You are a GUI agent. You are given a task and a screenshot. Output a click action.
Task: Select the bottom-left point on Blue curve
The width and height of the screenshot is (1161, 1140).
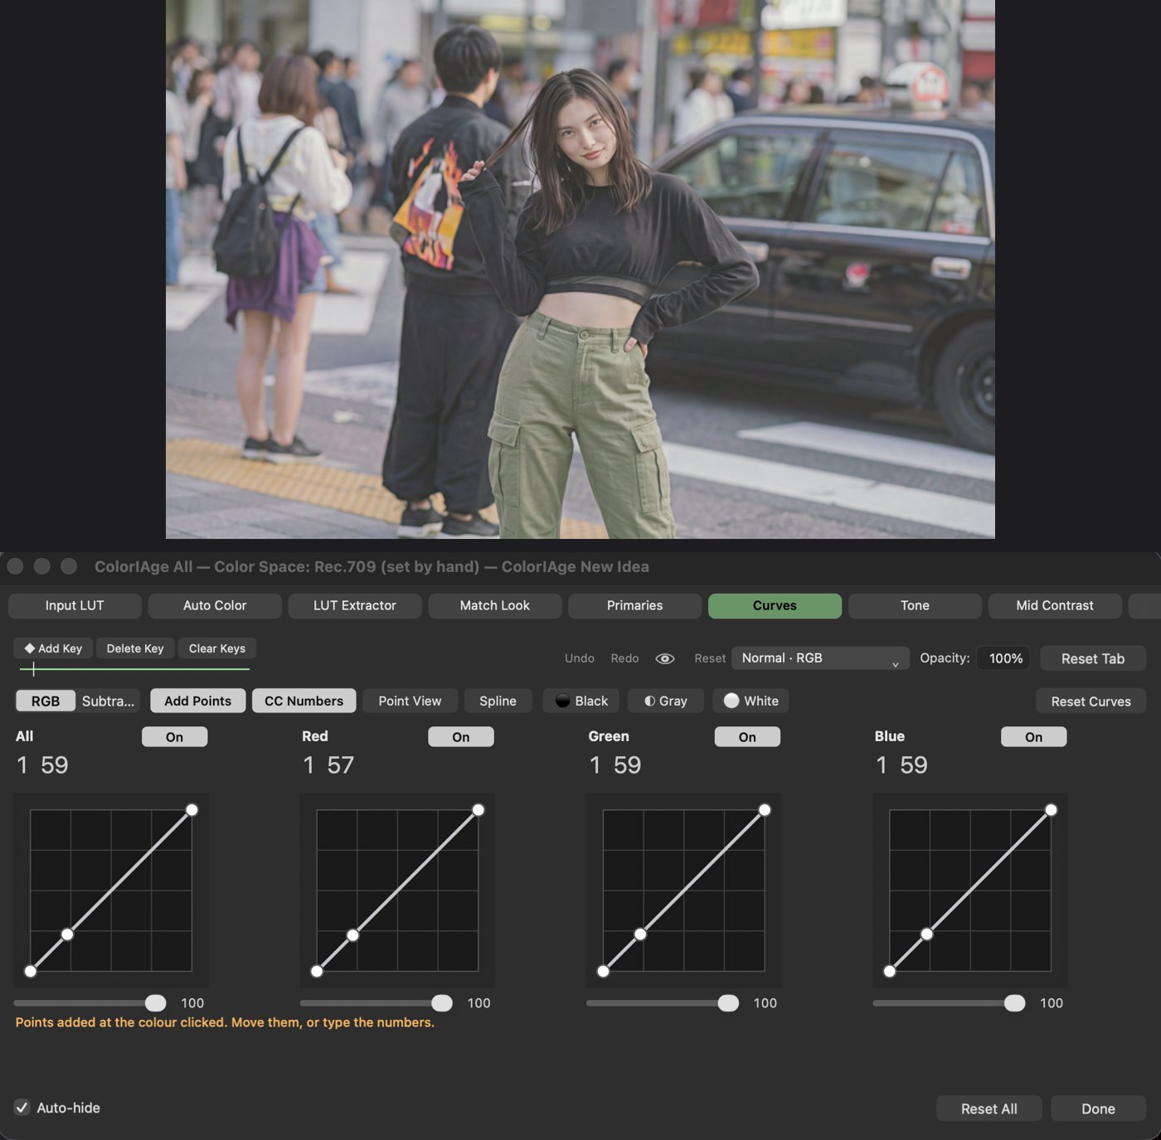pyautogui.click(x=890, y=971)
